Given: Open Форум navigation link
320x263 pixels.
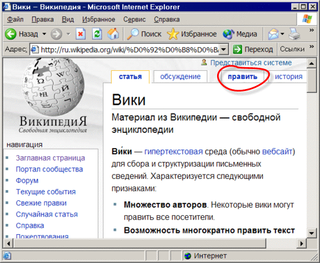Looking at the screenshot, I should click(27, 180).
